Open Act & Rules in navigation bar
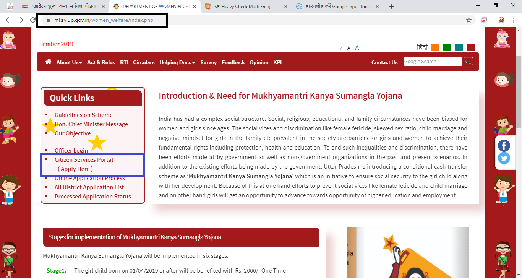Image resolution: width=522 pixels, height=278 pixels. [x=101, y=62]
